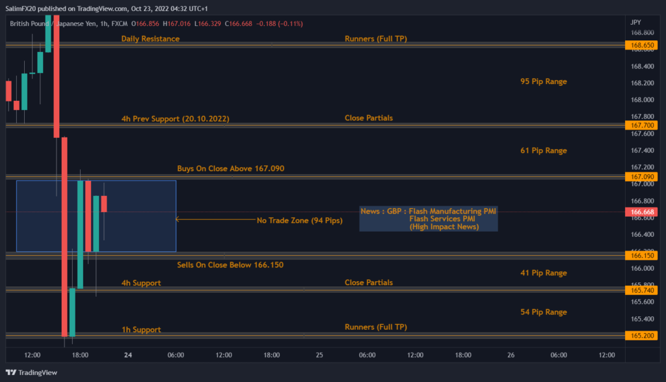Click the arrow pointing at the No Trade Zone
666x382 pixels.
(215, 220)
